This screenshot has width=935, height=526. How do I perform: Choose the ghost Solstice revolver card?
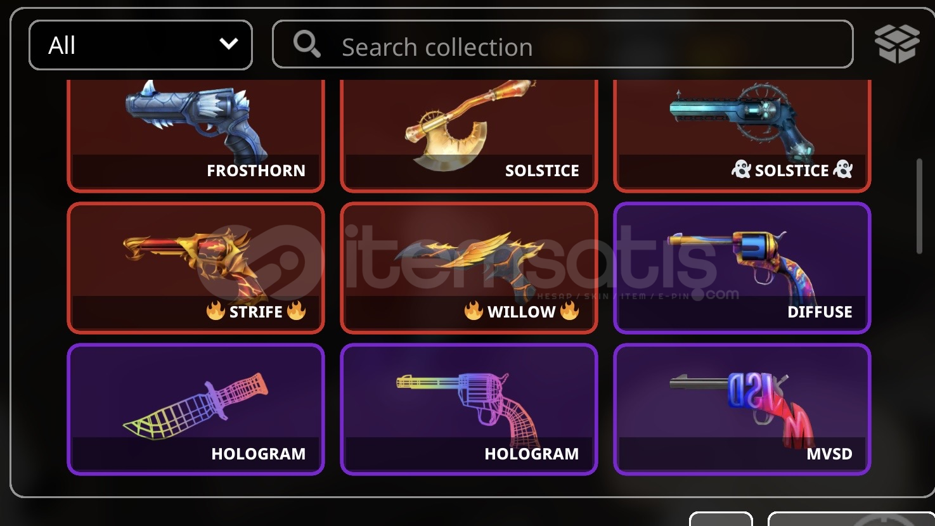[x=742, y=135]
